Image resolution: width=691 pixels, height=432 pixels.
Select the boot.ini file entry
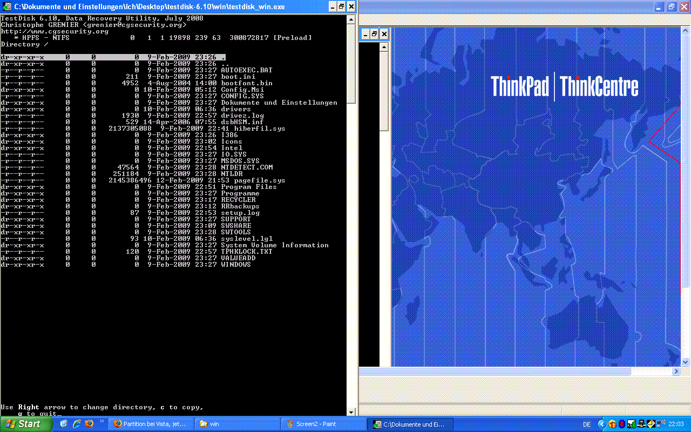[128, 77]
